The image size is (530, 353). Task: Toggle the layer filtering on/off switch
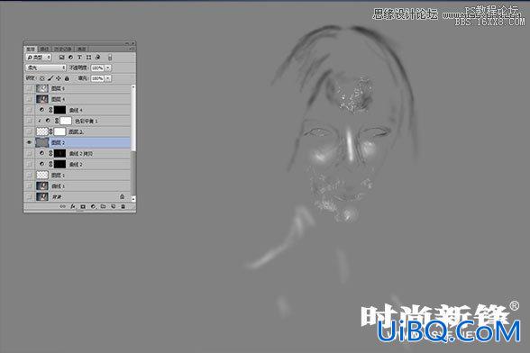point(110,58)
